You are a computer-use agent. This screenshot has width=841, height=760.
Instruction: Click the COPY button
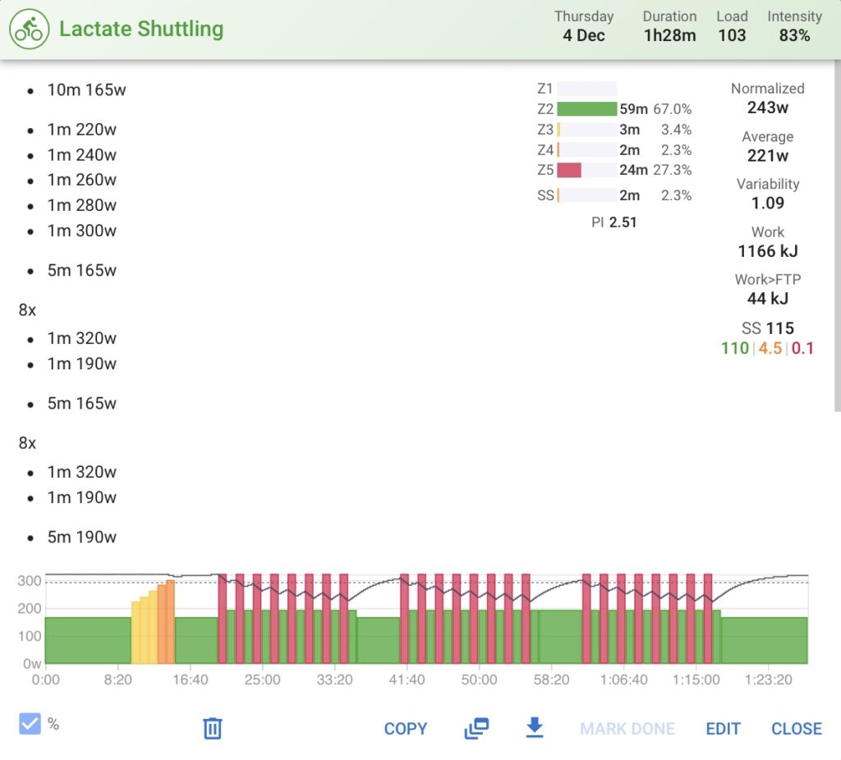405,728
